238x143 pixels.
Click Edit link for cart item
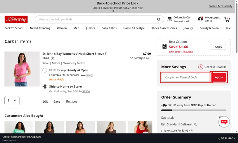[45, 101]
